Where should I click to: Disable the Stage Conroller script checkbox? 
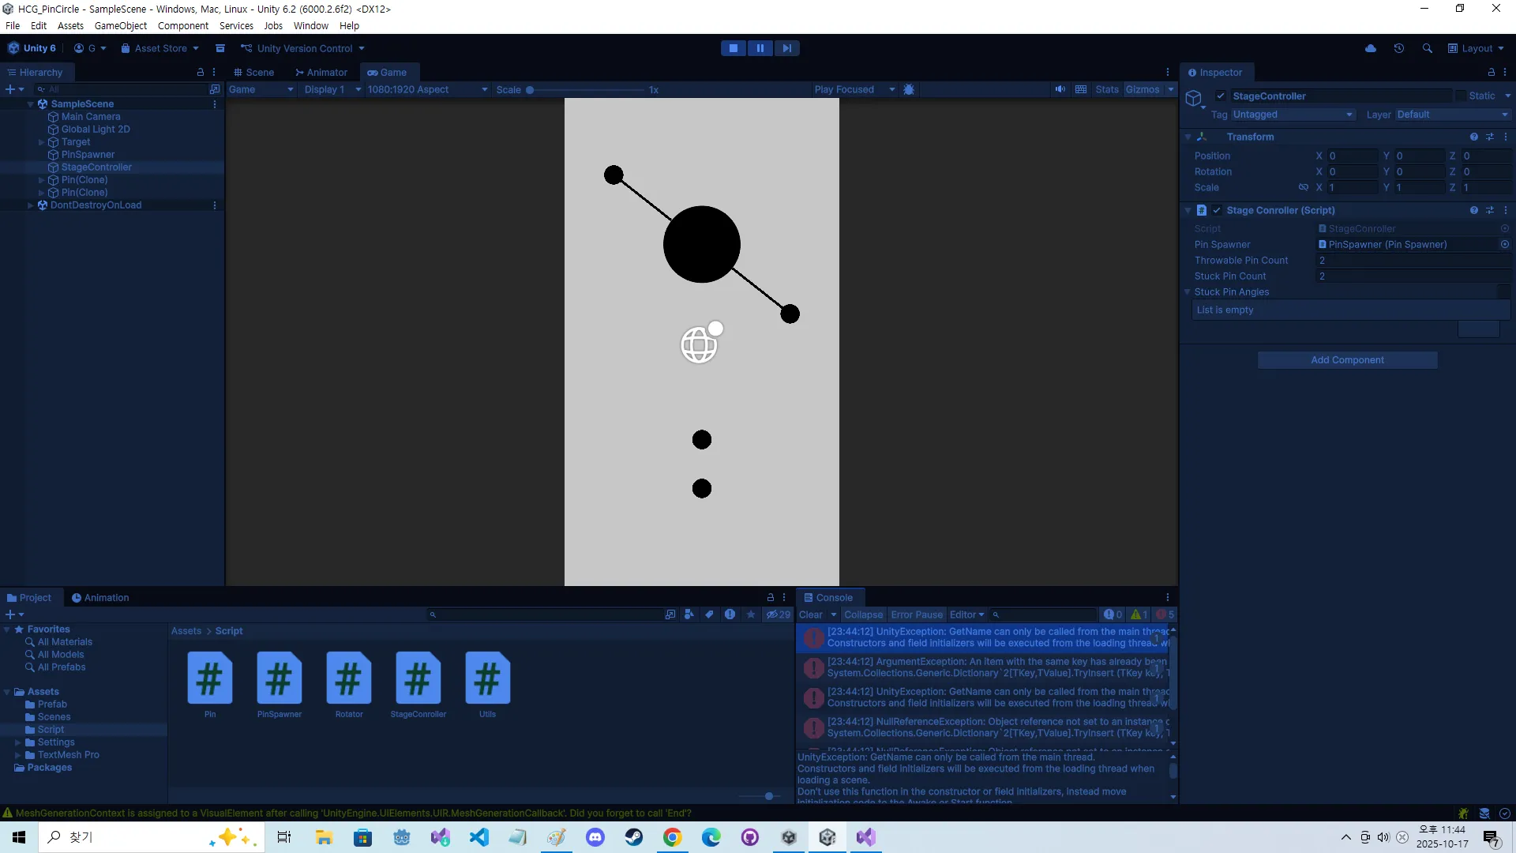[x=1217, y=210]
